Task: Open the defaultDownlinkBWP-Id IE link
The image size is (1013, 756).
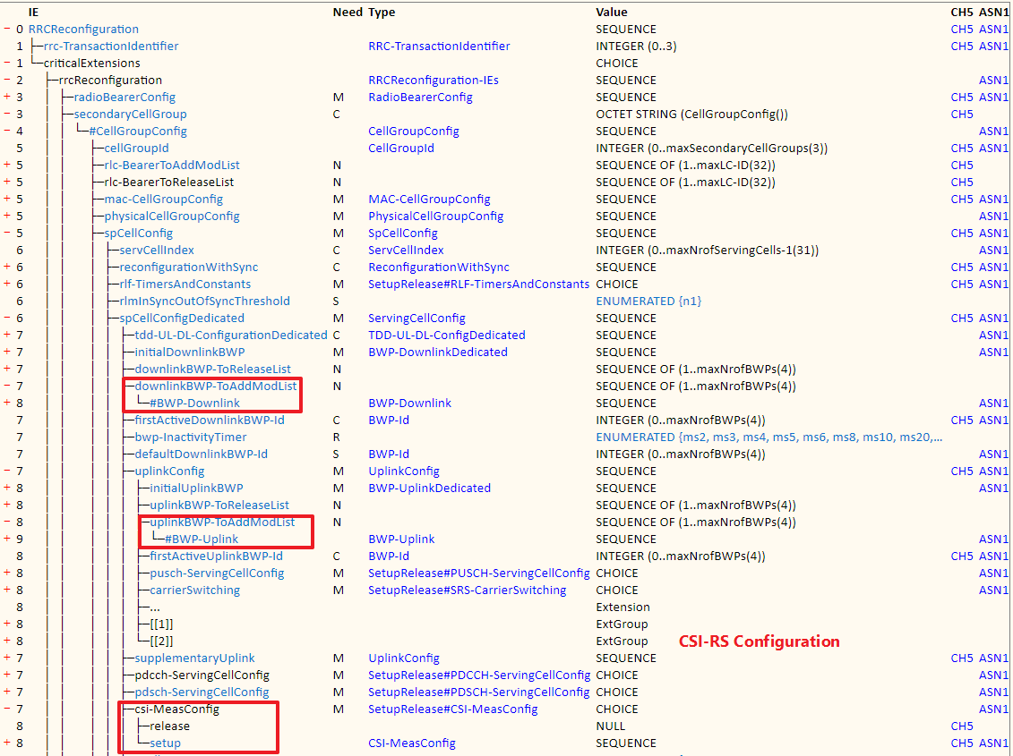Action: pyautogui.click(x=201, y=454)
